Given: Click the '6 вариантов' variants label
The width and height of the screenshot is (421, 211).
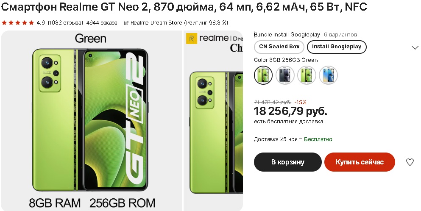Looking at the screenshot, I should click(x=340, y=34).
